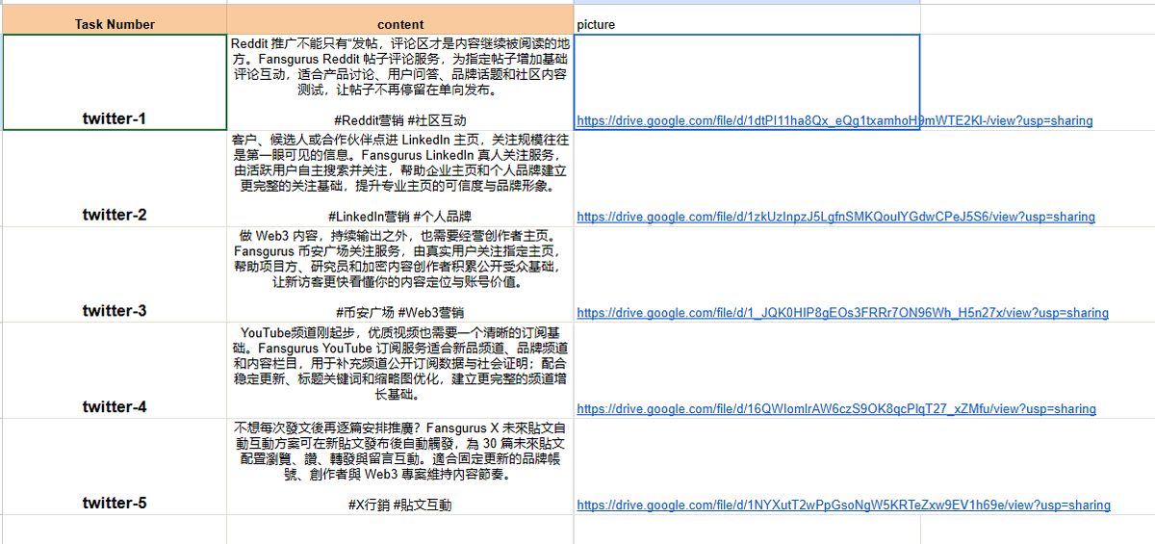Open the Drive link in the twitter-2 row
The image size is (1155, 544).
click(835, 218)
